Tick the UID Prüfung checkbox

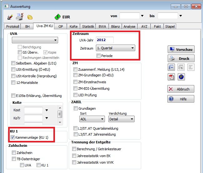click(75, 95)
